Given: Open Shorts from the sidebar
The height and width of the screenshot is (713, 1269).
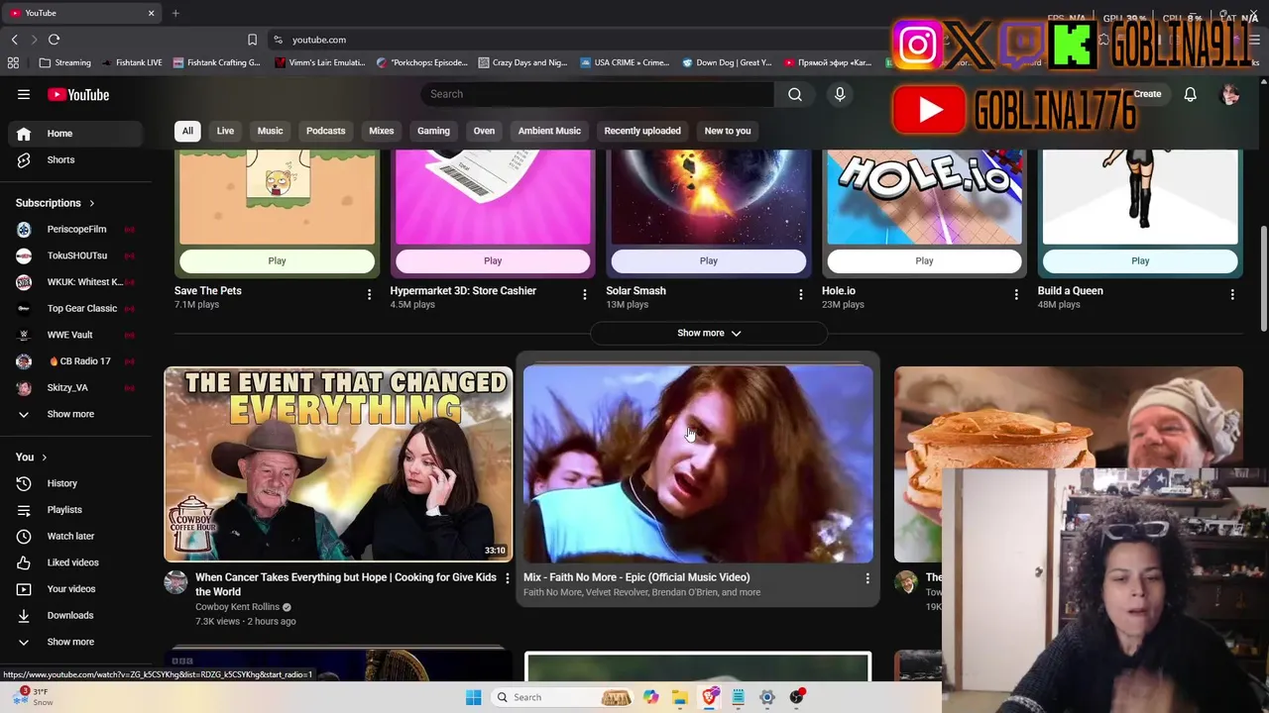Looking at the screenshot, I should (75, 159).
